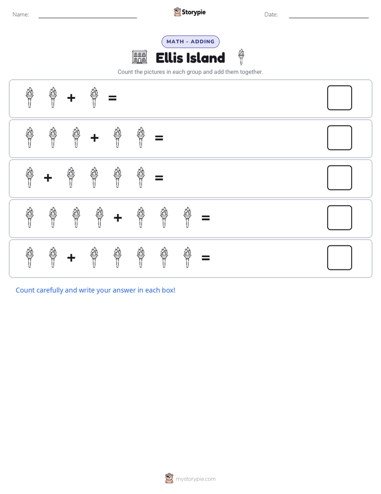Click the MATH - ADDING badge
This screenshot has height=494, width=381.
point(190,42)
